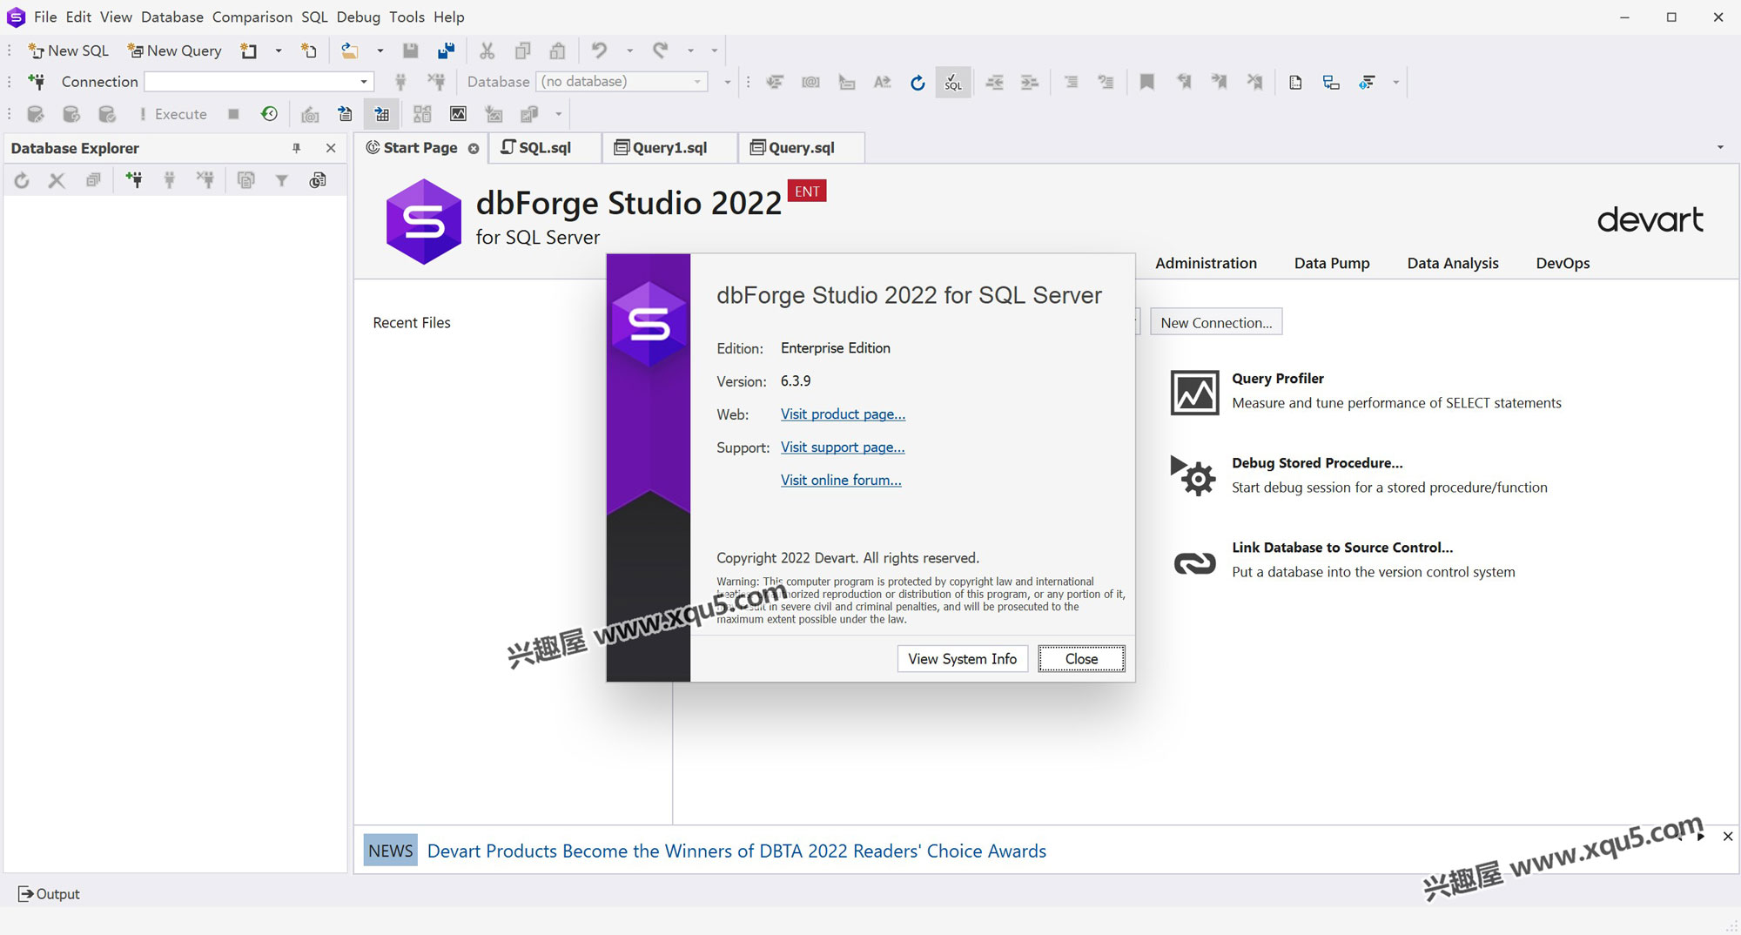This screenshot has width=1741, height=935.
Task: Click the Redo arrow icon
Action: [661, 50]
